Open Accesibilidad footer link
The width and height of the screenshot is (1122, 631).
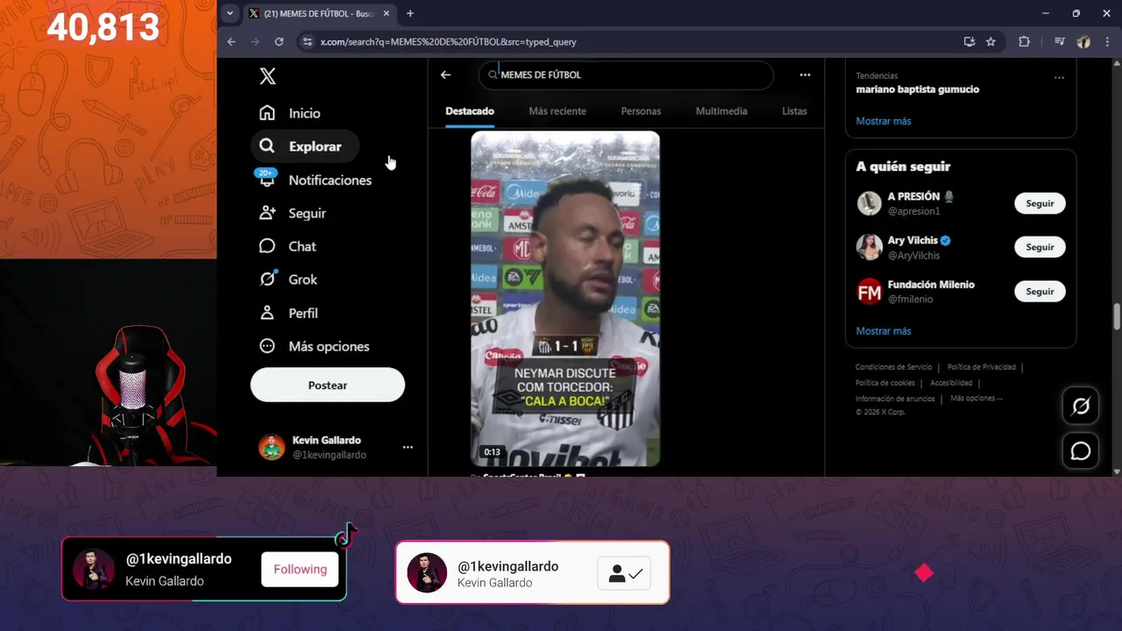click(951, 383)
